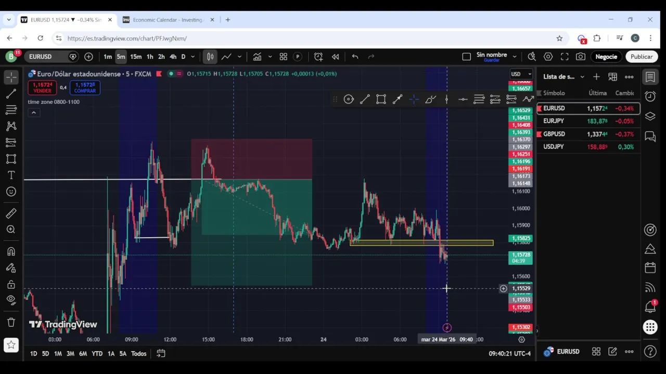
Task: Expand the chart type dropdown arrow
Action: [x=239, y=57]
